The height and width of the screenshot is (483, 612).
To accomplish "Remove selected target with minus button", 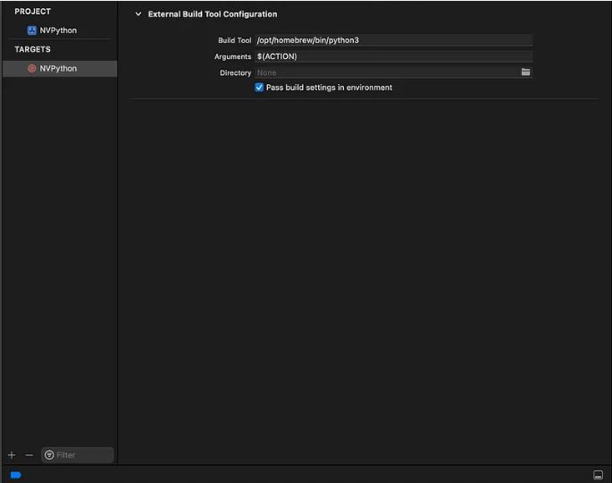I will point(29,455).
